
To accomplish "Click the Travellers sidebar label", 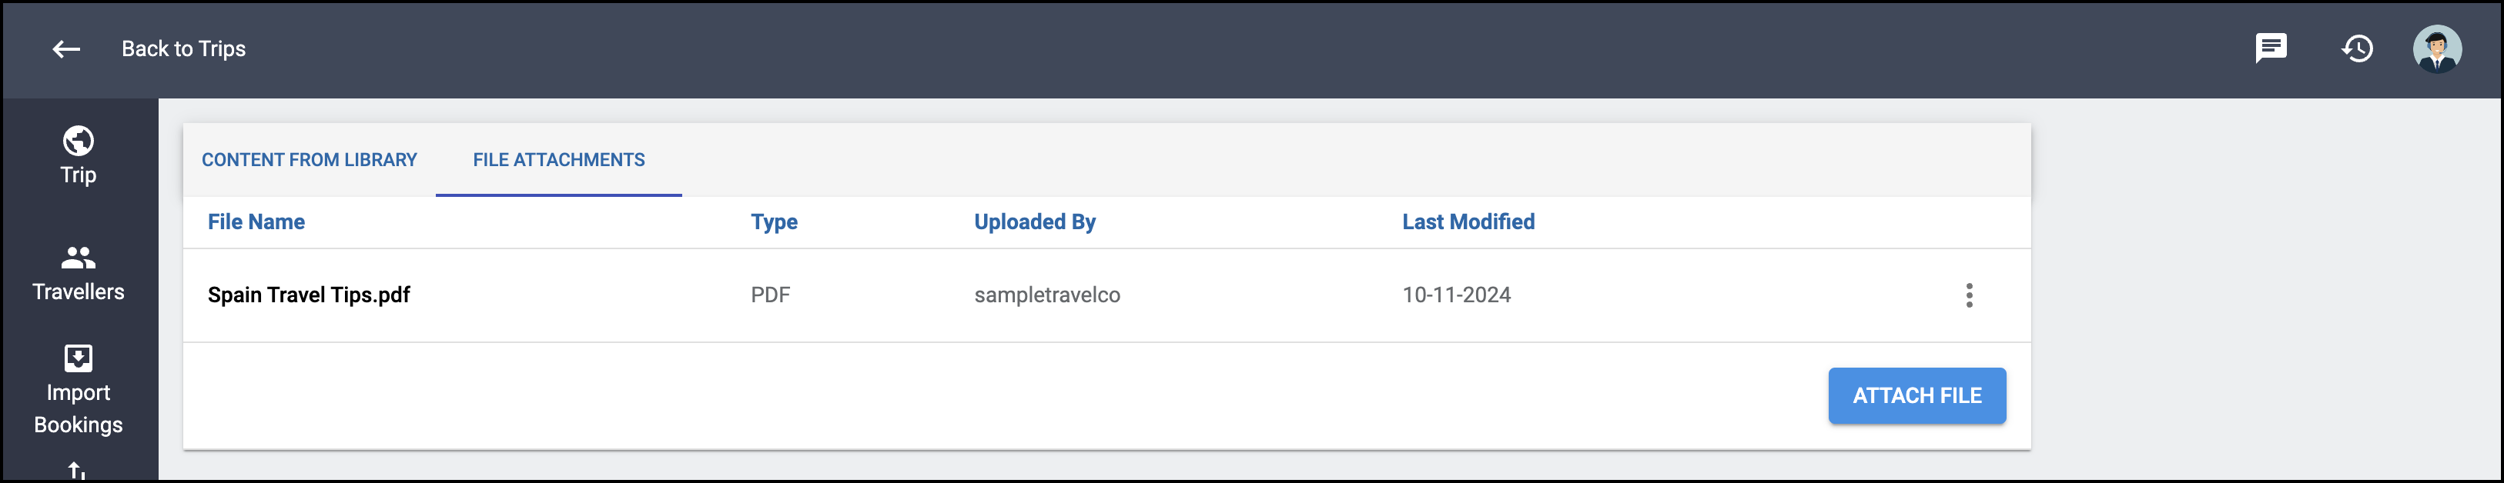I will click(x=79, y=291).
